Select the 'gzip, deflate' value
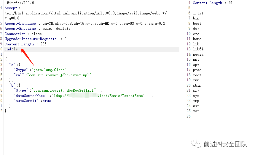Image resolution: width=255 pixels, height=155 pixels. pyautogui.click(x=57, y=29)
